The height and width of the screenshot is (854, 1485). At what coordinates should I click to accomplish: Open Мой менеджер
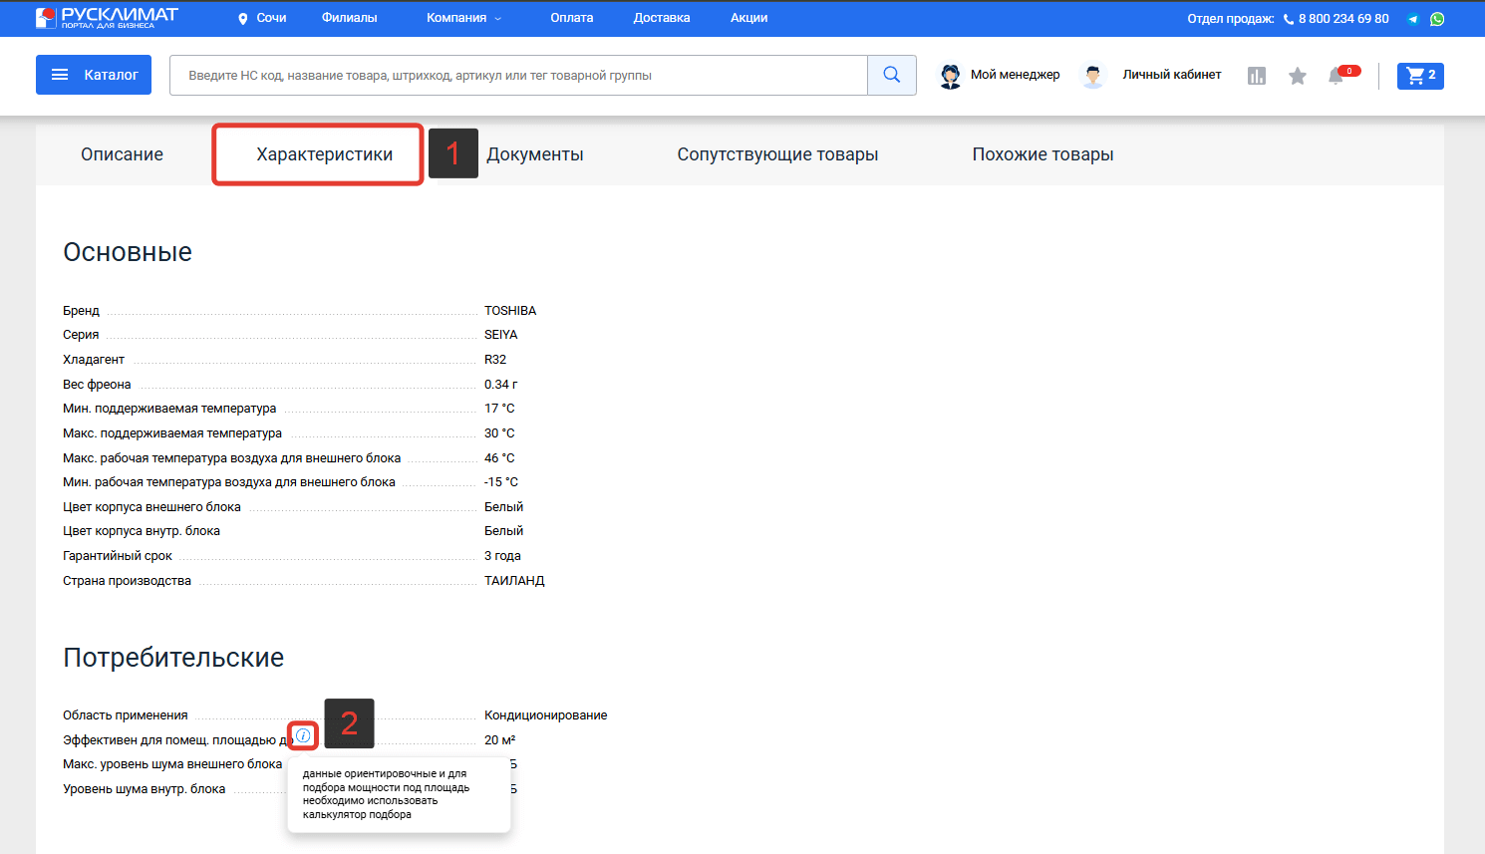1016,75
